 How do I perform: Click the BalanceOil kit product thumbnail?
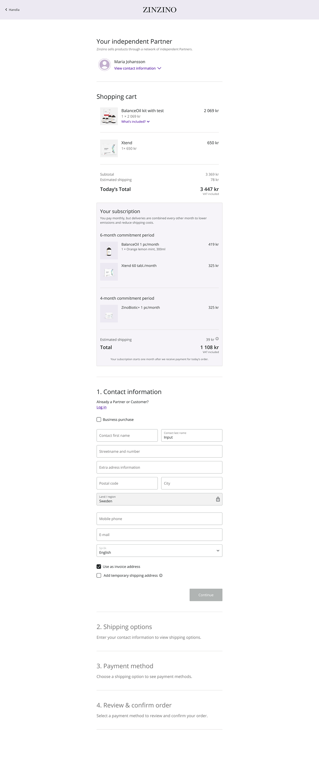tap(109, 116)
